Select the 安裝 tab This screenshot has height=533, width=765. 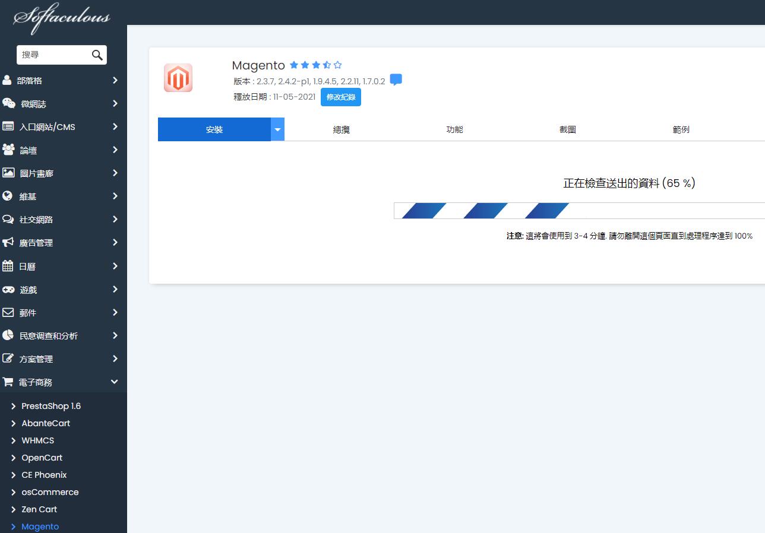coord(214,129)
